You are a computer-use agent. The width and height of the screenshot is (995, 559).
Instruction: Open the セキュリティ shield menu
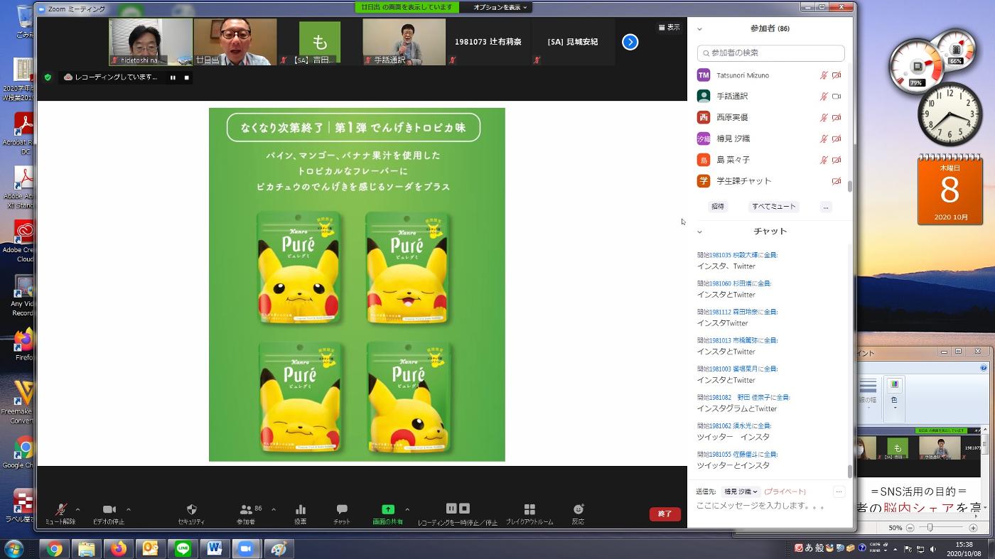tap(191, 514)
